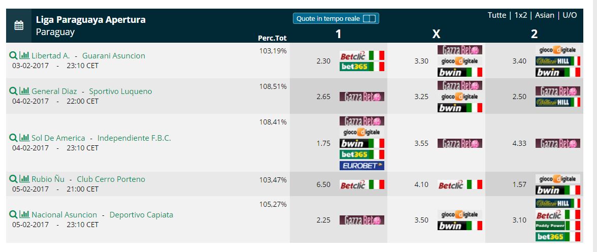Switch to the Tutte filter tab
Screen dimensions: 597x252
pos(497,15)
